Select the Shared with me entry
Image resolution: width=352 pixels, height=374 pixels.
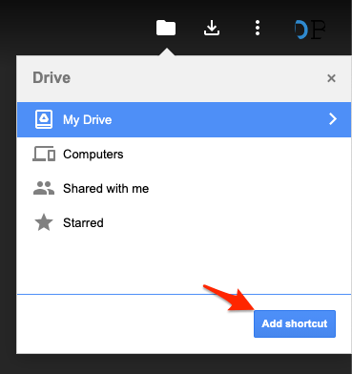click(x=184, y=189)
